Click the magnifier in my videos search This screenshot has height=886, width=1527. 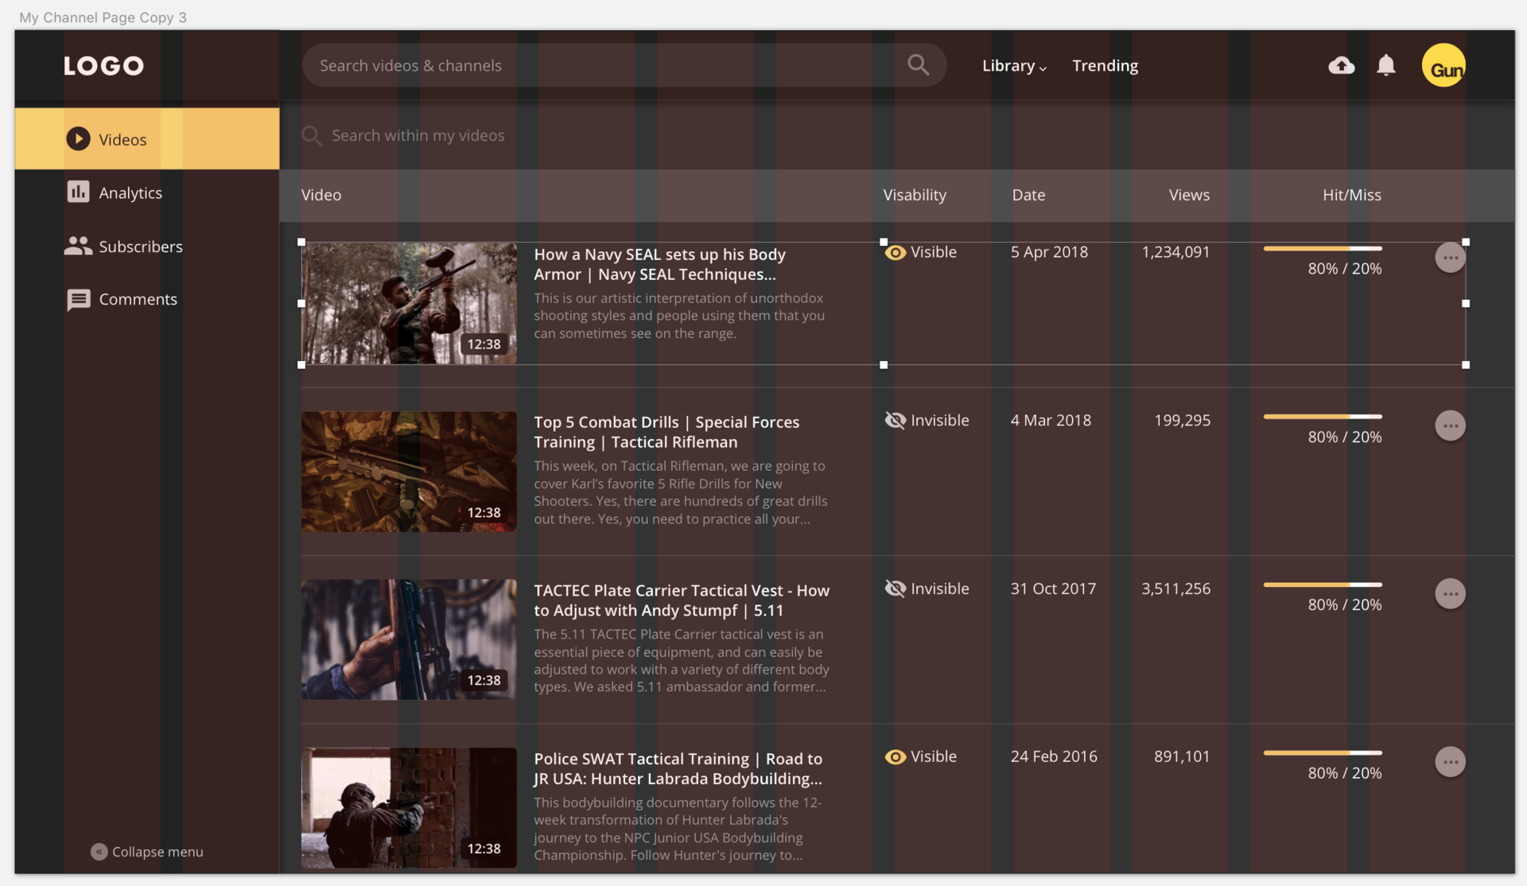click(312, 136)
